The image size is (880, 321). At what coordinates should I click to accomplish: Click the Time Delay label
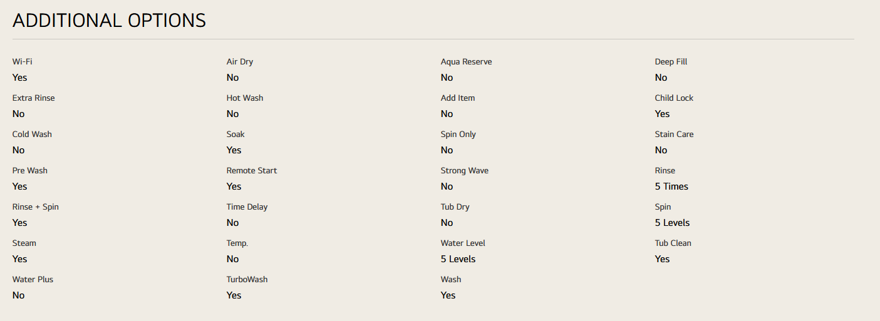pos(247,207)
